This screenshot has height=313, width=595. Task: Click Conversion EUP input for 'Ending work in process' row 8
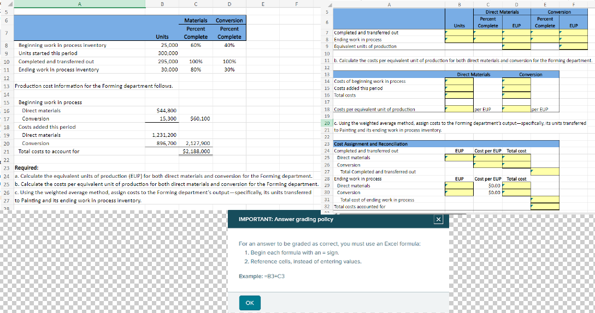(573, 39)
